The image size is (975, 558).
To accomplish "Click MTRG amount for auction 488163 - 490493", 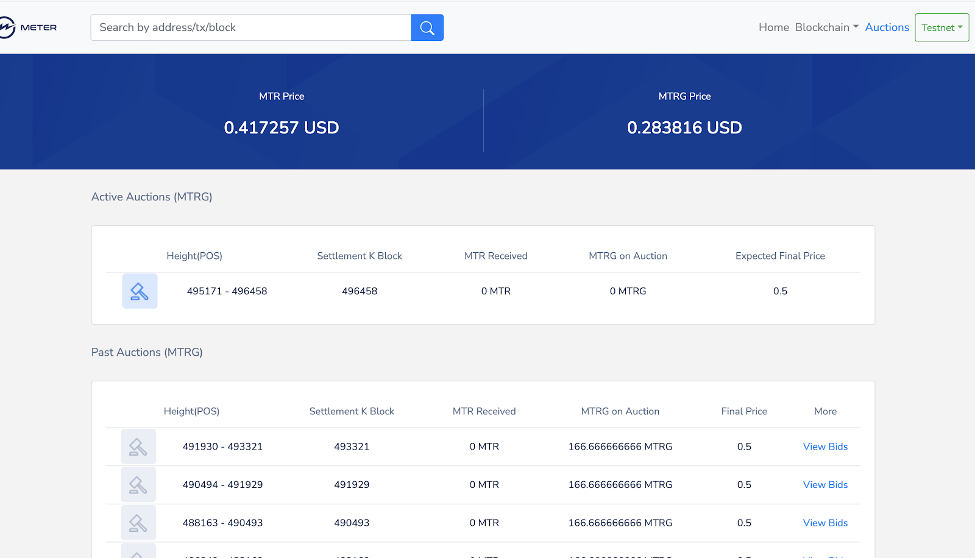I will [x=620, y=523].
